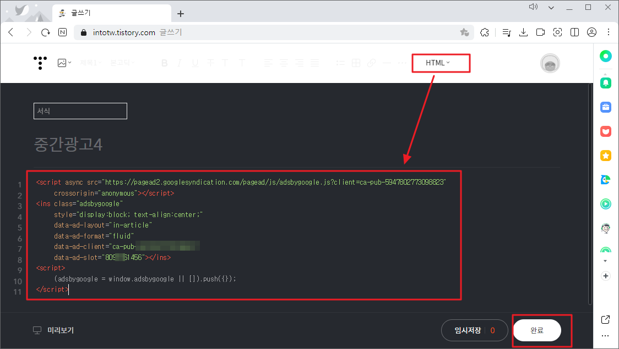The height and width of the screenshot is (349, 619).
Task: Reload the current page
Action: [46, 32]
